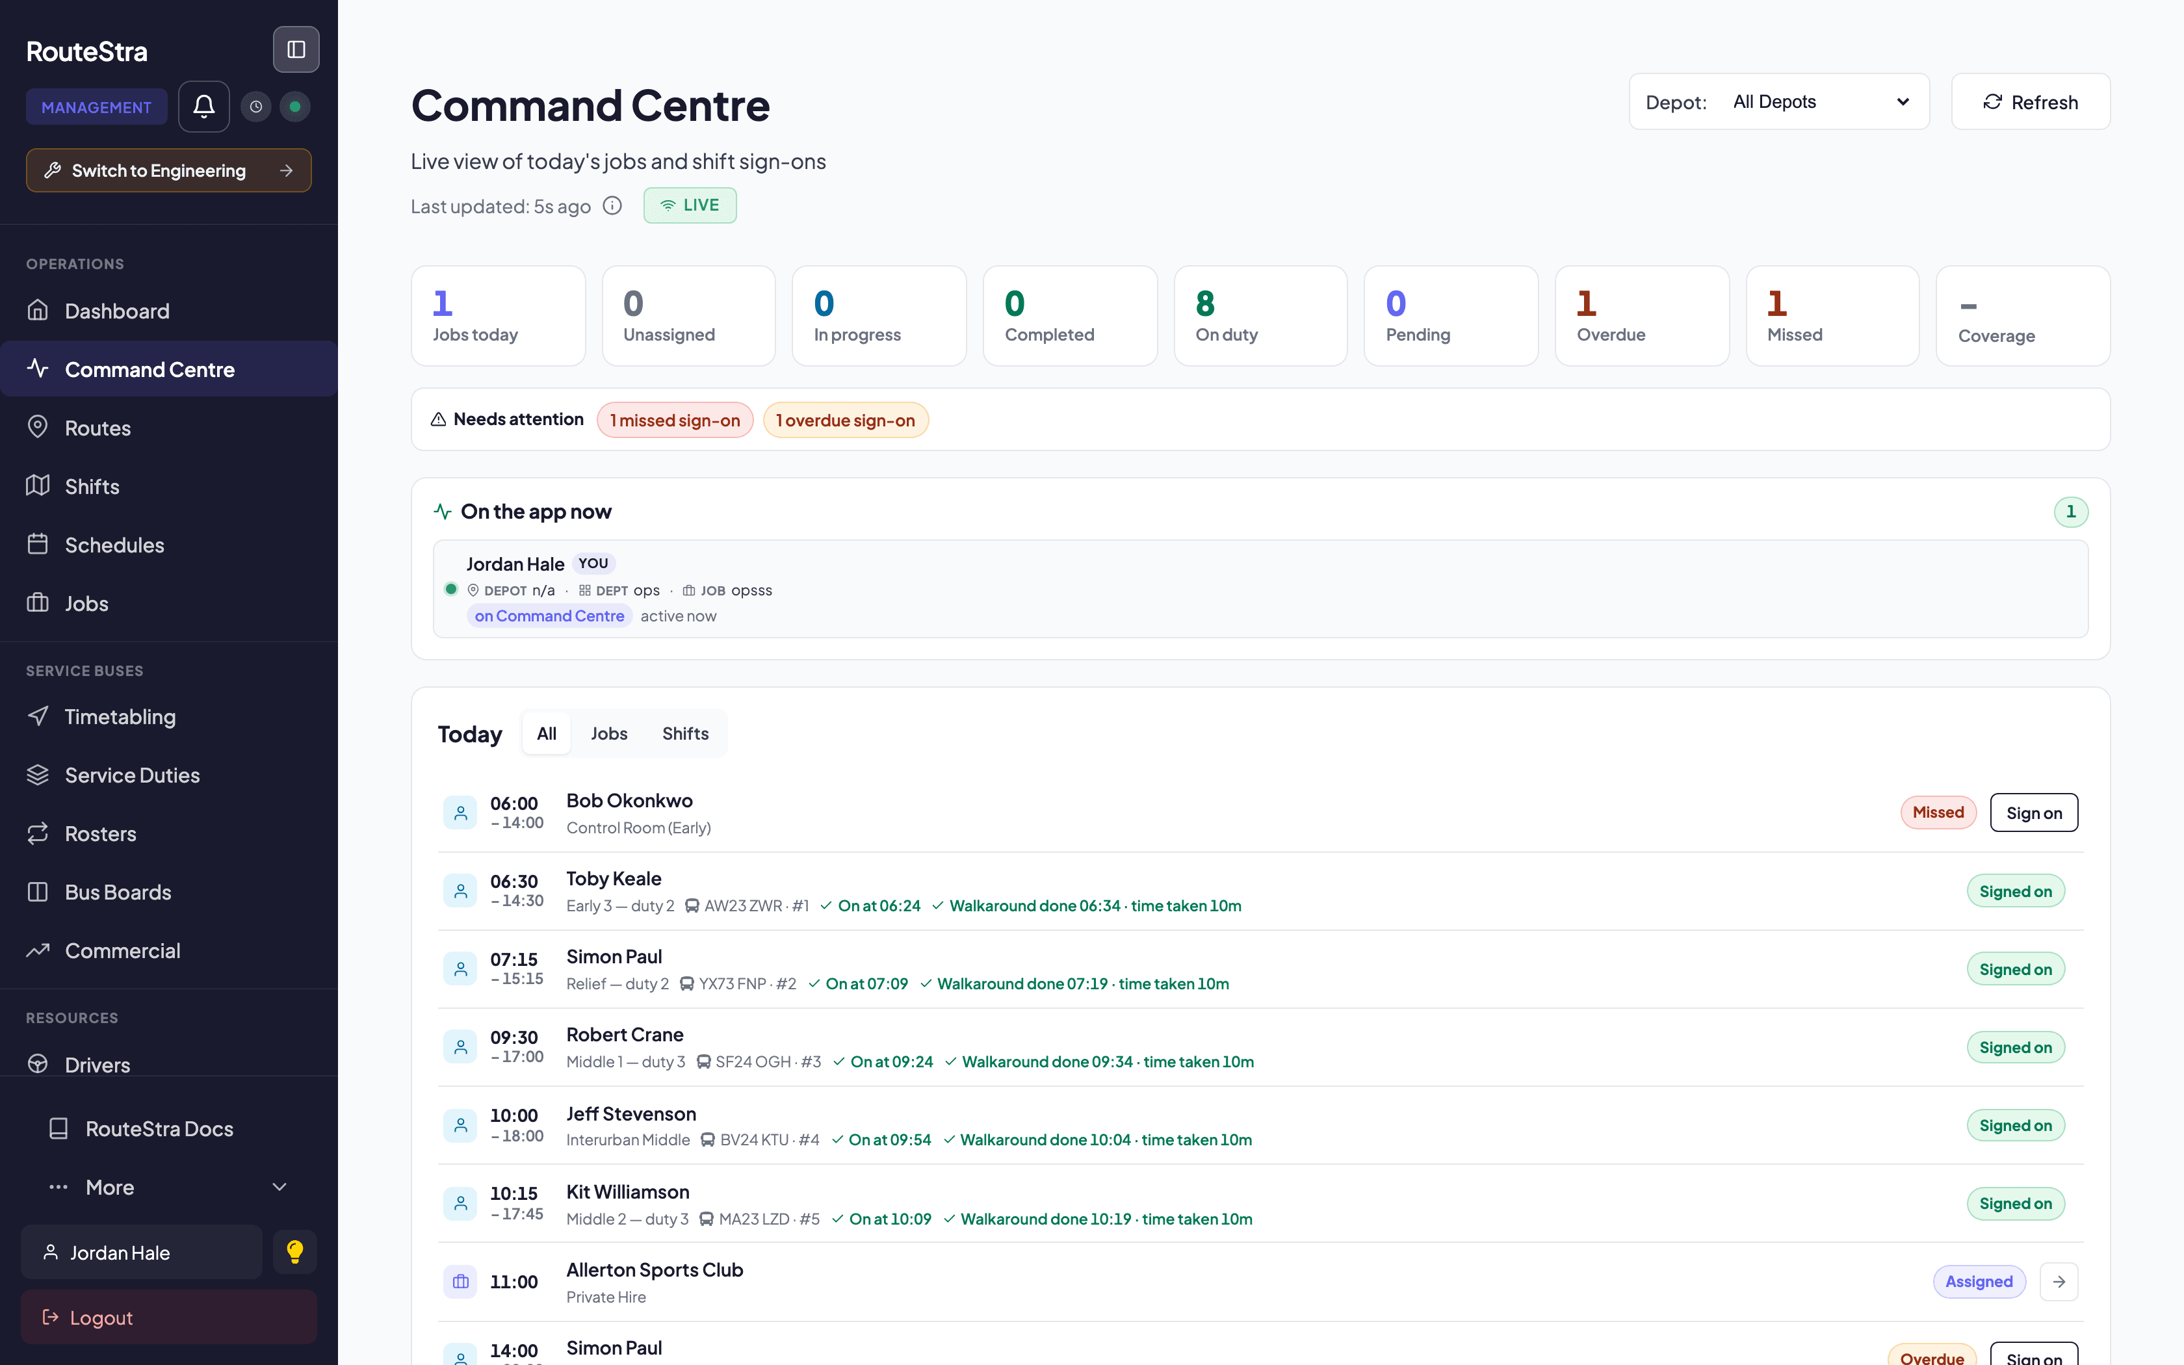
Task: Open Jordan Hale profile button
Action: (x=142, y=1251)
